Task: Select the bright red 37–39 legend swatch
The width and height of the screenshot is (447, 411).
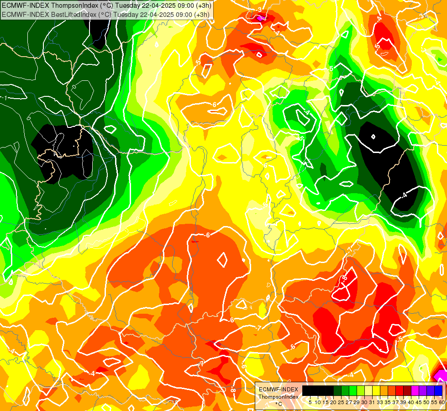Action: pos(400,391)
